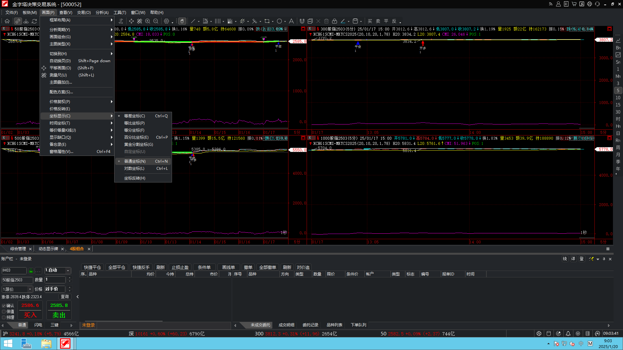Click the zoom in magnifier icon
623x350 pixels.
pos(148,21)
